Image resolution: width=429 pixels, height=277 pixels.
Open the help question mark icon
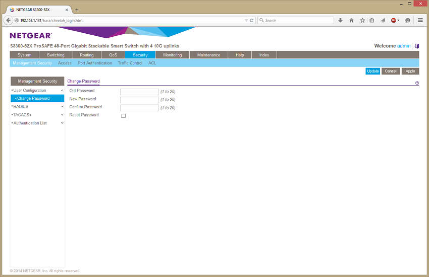pos(417,83)
